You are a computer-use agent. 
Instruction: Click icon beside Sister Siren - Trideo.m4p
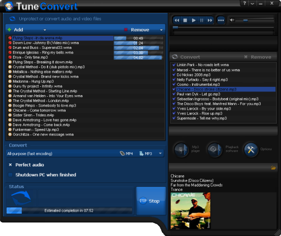point(10,115)
